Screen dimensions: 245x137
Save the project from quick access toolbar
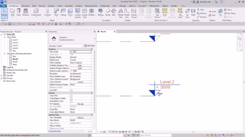(10, 24)
